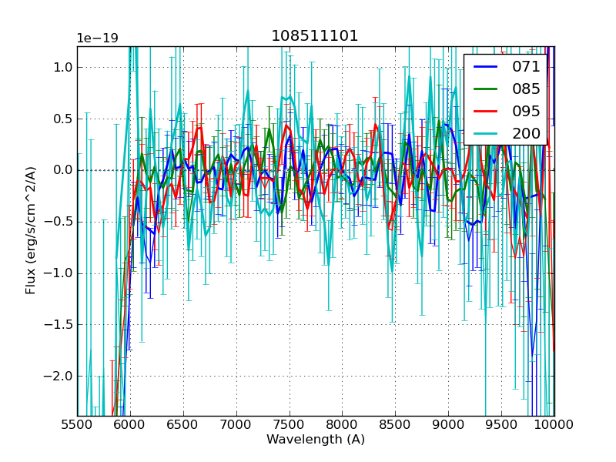
Task: Select the 071 legend label
Action: click(526, 67)
